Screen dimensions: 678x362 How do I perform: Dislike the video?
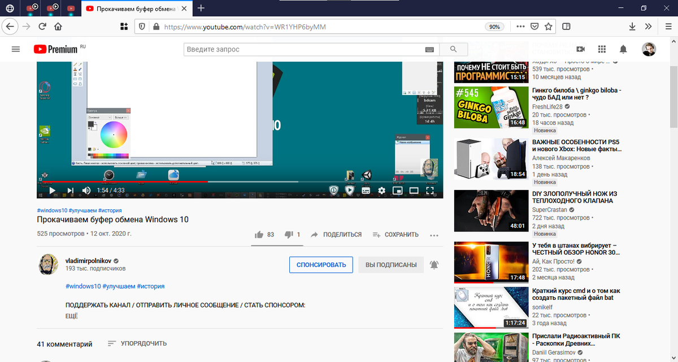pyautogui.click(x=292, y=234)
